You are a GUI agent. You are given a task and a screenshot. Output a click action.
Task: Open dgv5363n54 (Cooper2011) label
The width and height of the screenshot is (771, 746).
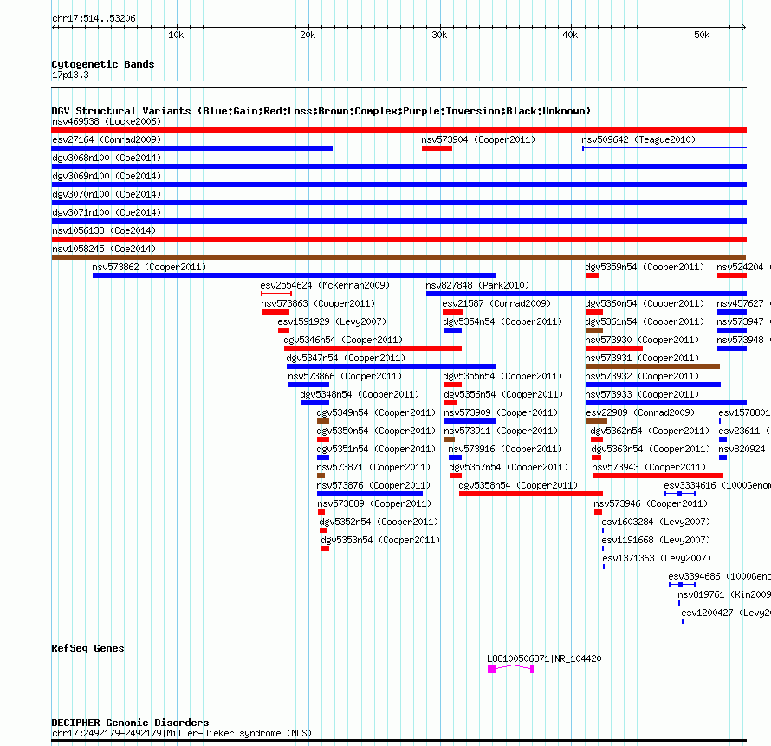point(651,449)
